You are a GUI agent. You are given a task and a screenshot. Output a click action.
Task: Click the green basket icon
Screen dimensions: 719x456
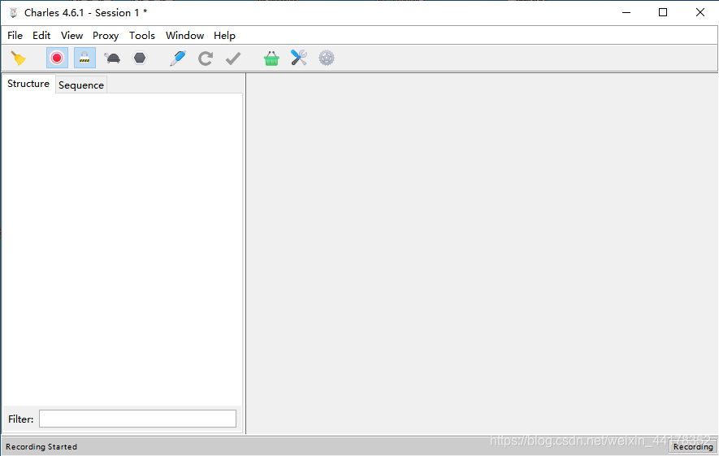271,59
